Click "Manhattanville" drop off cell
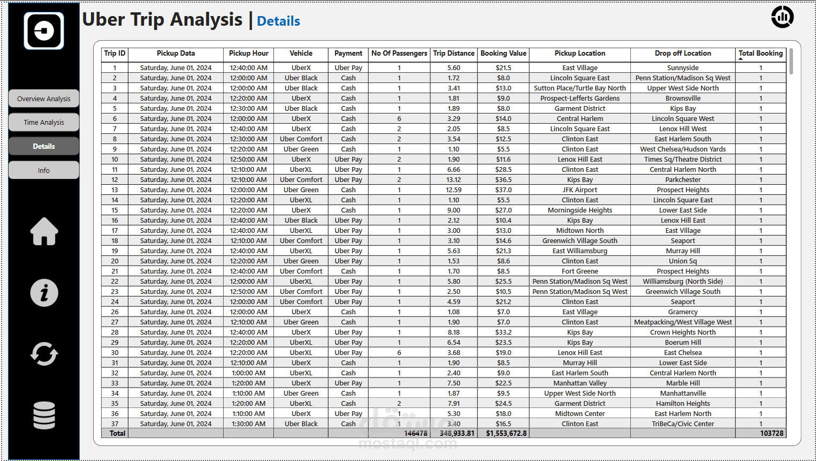This screenshot has width=816, height=461. (683, 394)
